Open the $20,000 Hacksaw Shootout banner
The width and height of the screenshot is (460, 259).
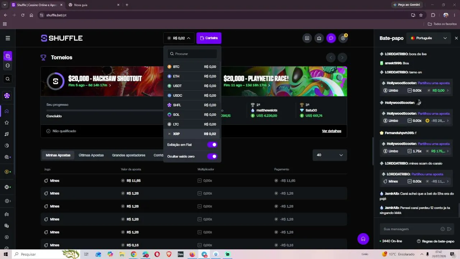tap(102, 81)
